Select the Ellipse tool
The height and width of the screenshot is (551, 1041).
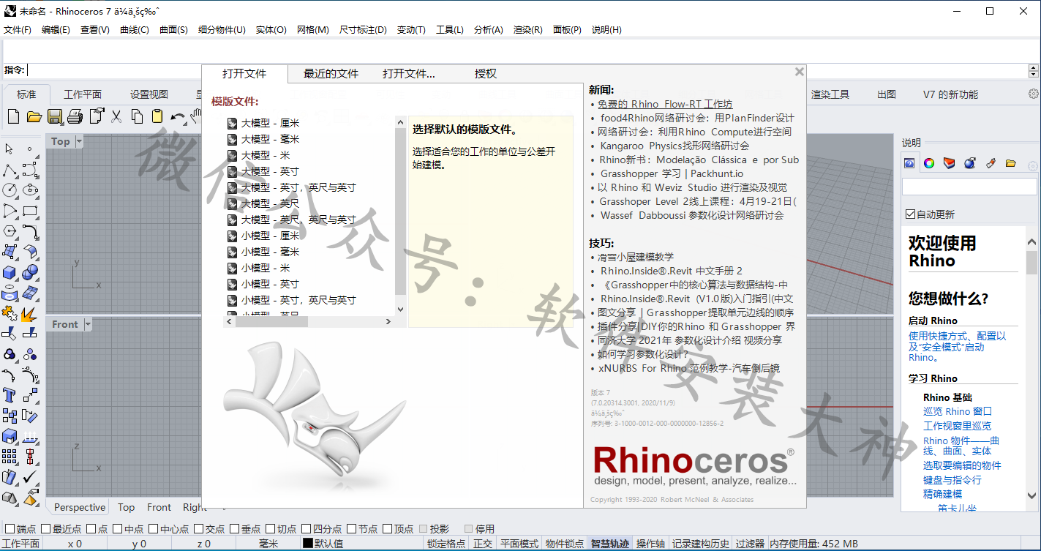coord(30,190)
